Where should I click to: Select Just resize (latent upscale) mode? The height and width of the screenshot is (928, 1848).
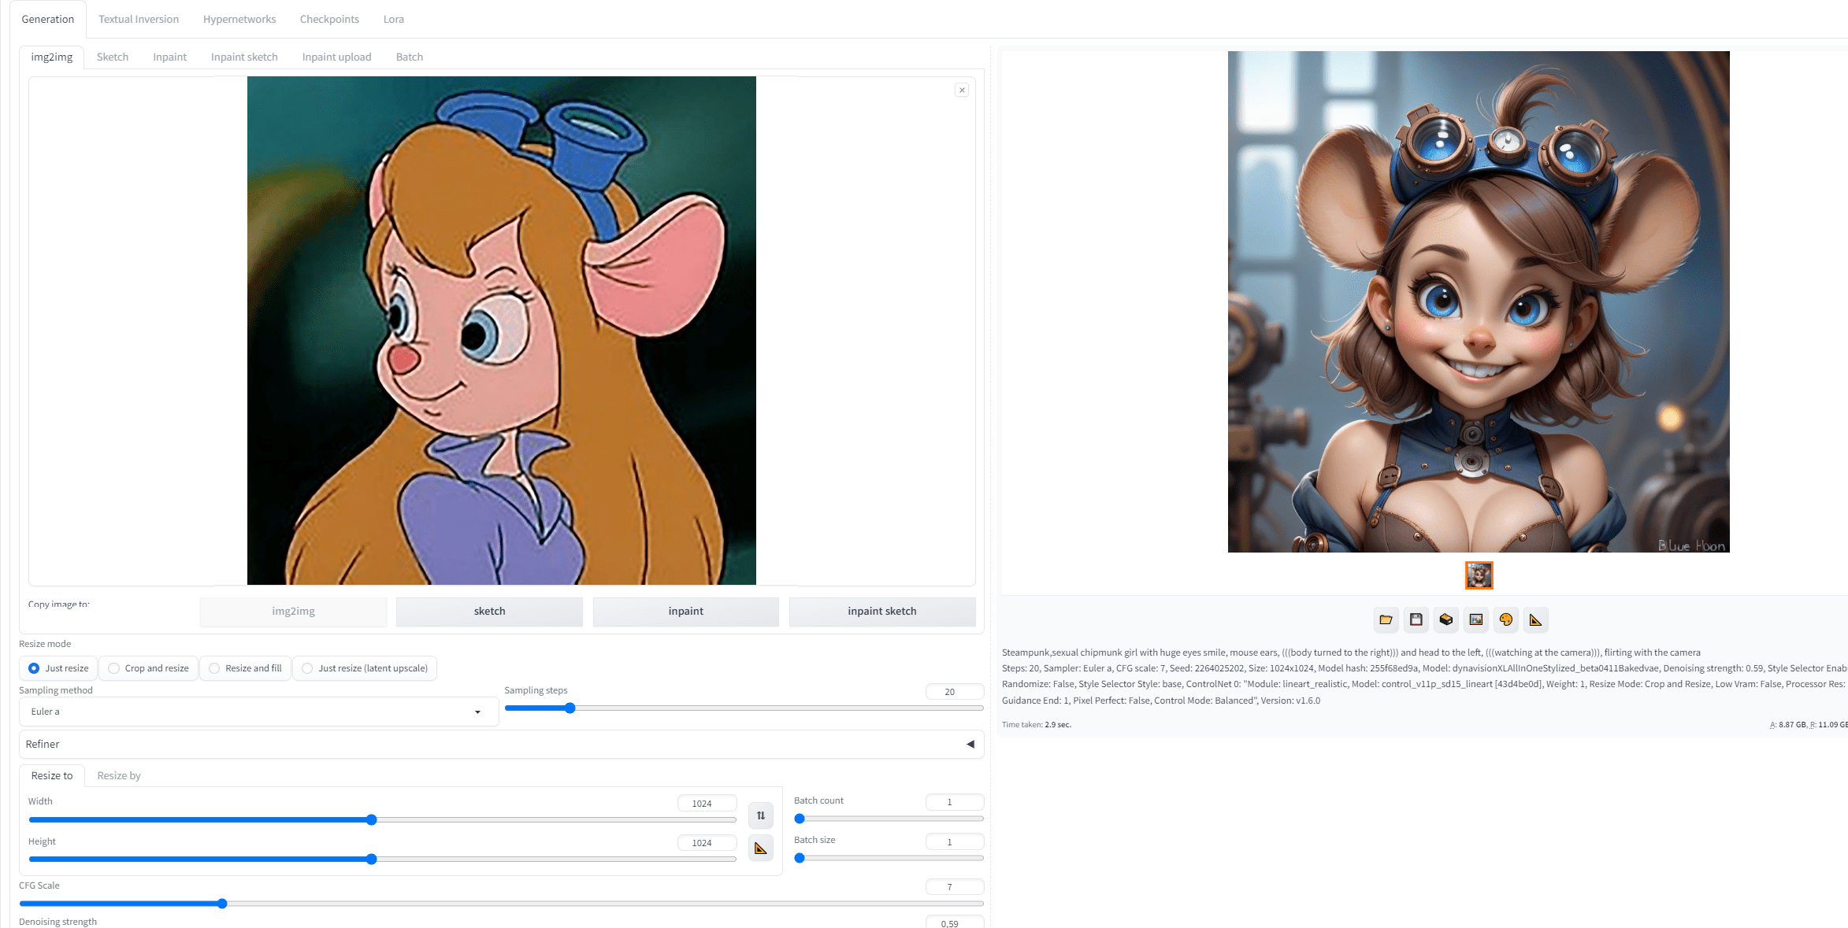(x=365, y=668)
